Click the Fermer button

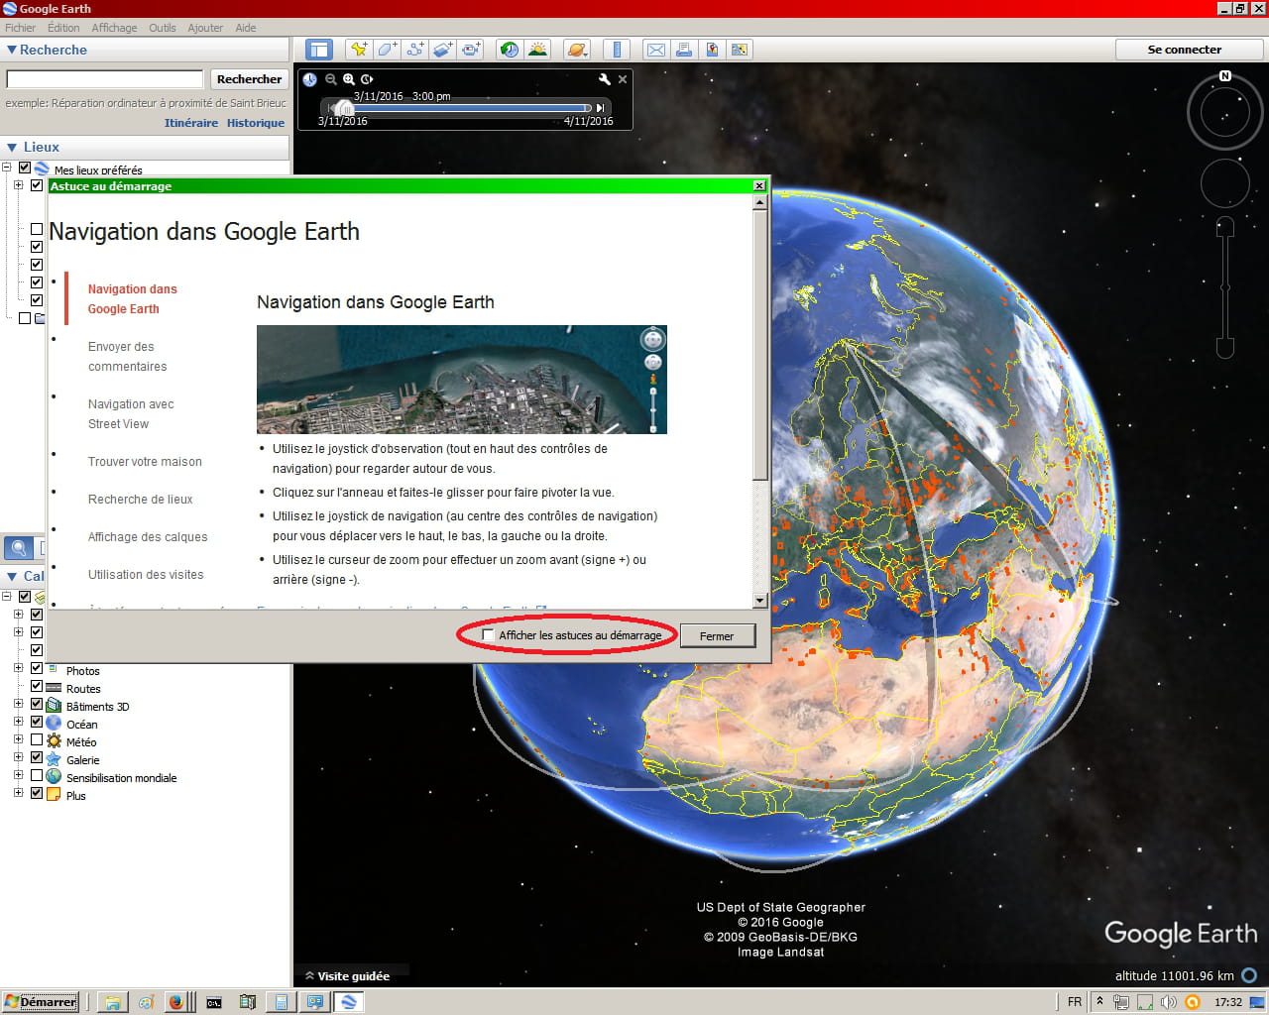point(717,636)
